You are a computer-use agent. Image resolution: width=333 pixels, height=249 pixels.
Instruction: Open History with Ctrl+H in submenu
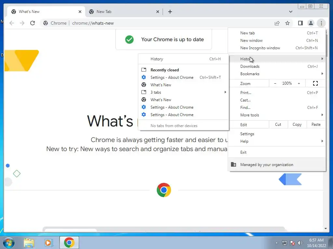coord(183,59)
